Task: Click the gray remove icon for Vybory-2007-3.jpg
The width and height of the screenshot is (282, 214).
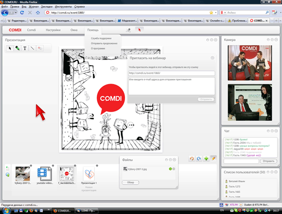Action: [174, 169]
